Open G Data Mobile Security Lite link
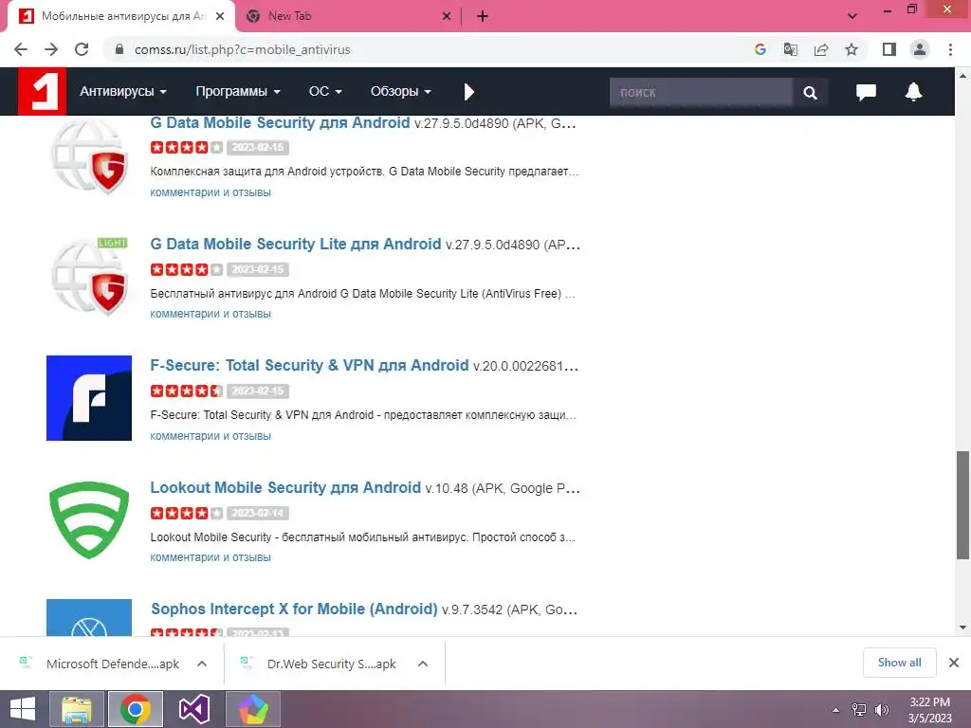971x728 pixels. tap(296, 244)
